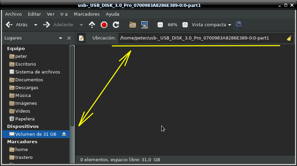Click the Atrás text label
297x166 pixels.
click(x=21, y=25)
